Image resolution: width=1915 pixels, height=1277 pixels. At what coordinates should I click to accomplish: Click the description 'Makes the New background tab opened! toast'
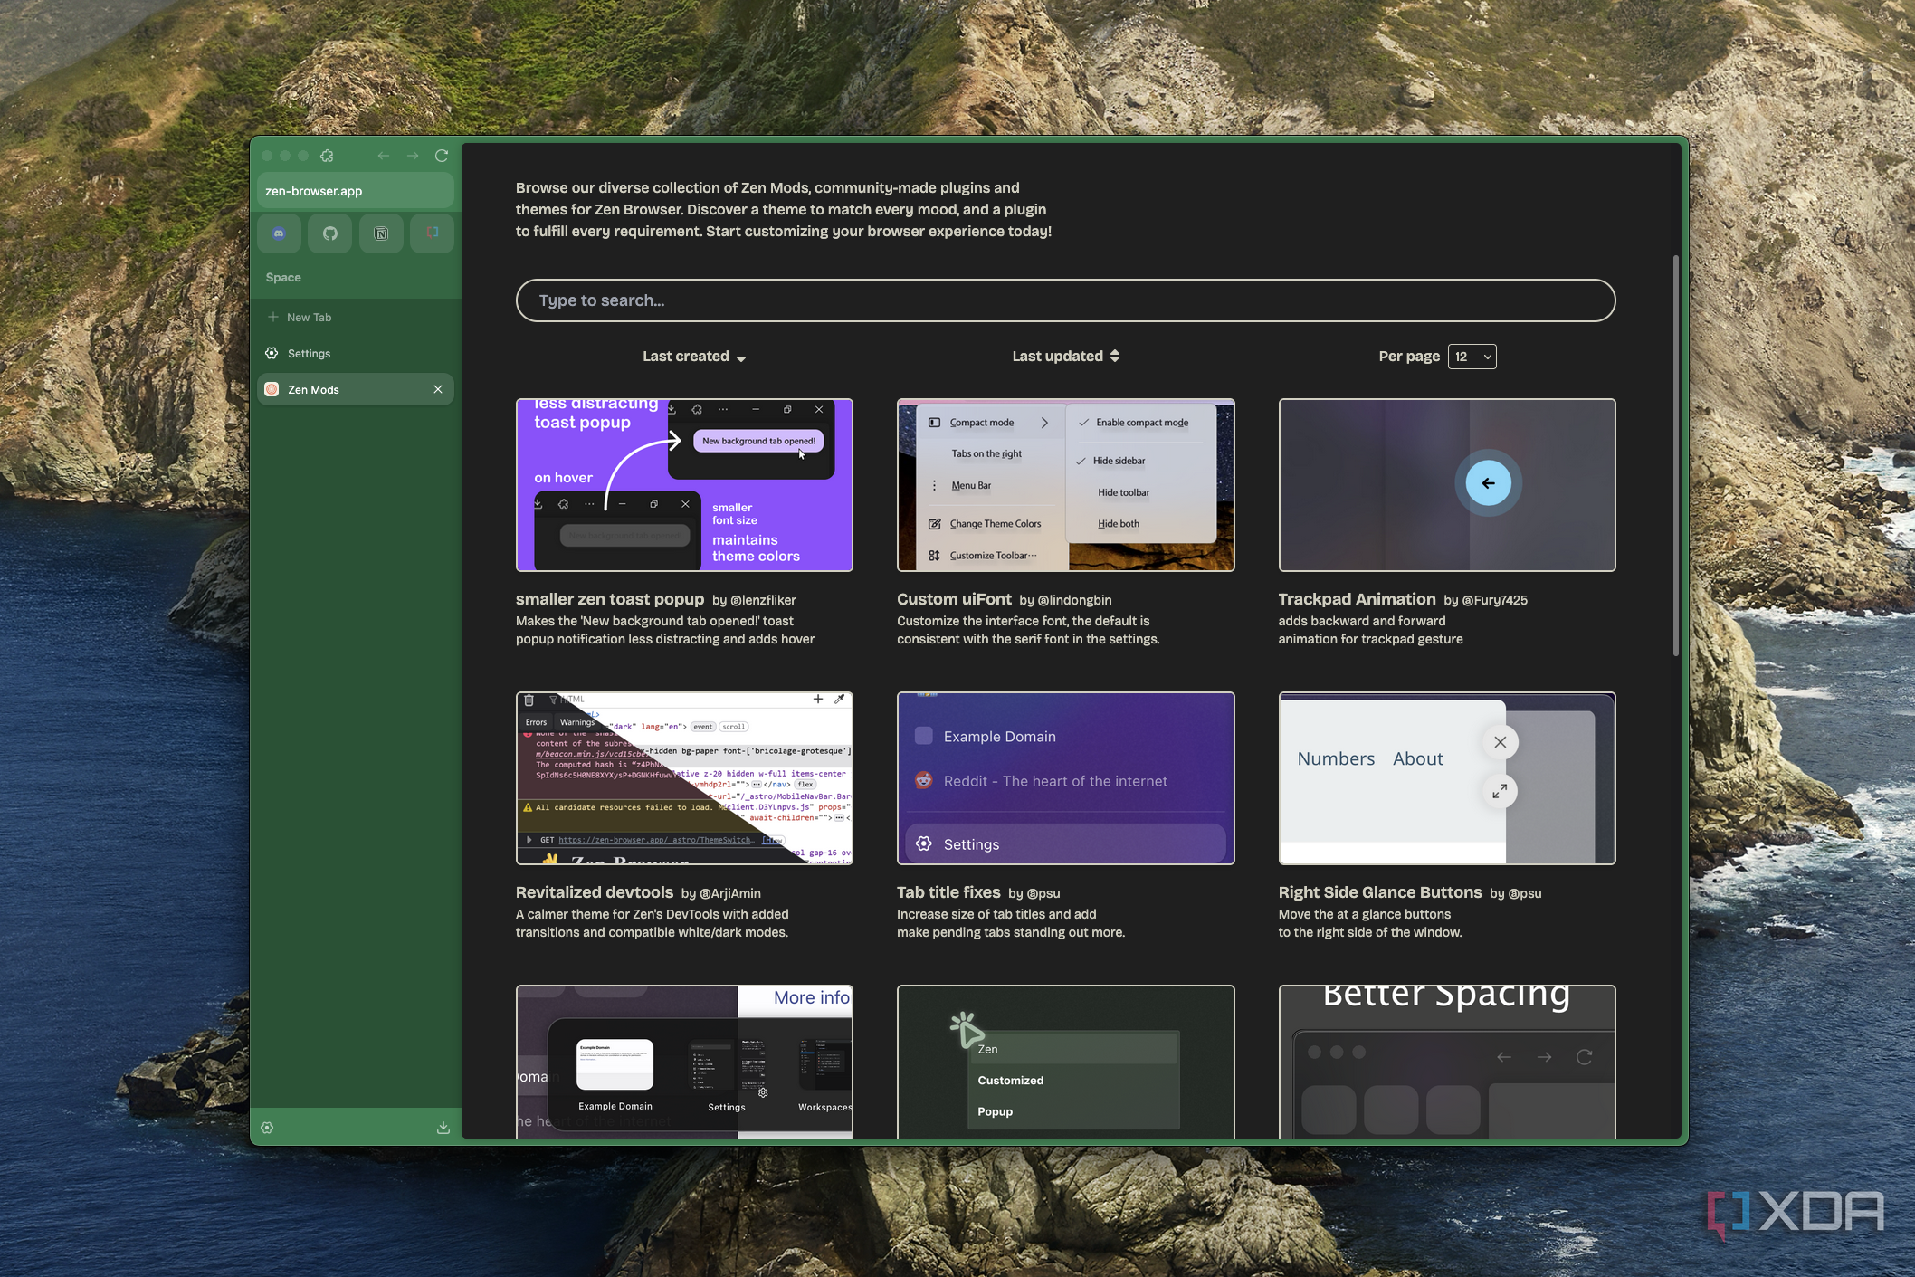tap(665, 630)
